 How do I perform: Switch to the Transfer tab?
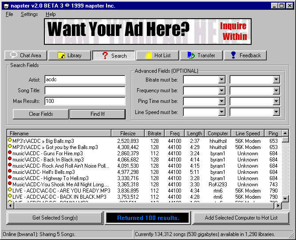click(201, 55)
